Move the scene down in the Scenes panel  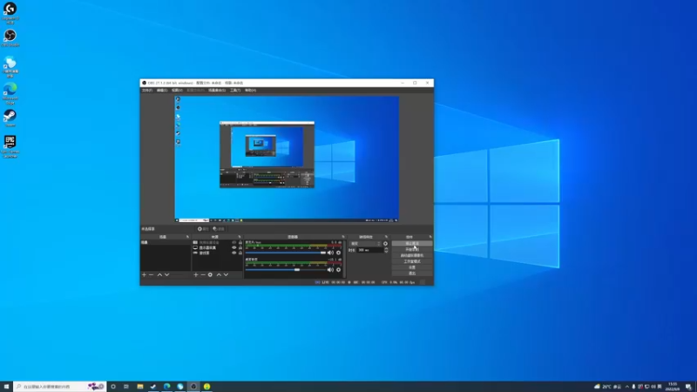point(166,274)
